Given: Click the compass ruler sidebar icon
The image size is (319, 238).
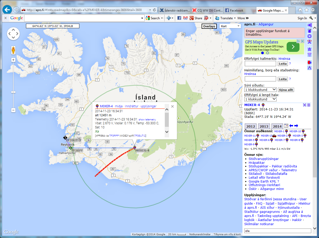Looking at the screenshot, I should [x=309, y=68].
